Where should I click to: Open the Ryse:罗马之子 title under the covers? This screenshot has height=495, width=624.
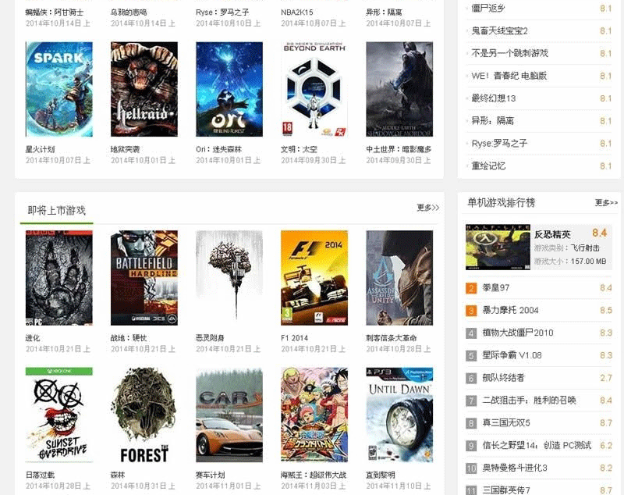(222, 12)
